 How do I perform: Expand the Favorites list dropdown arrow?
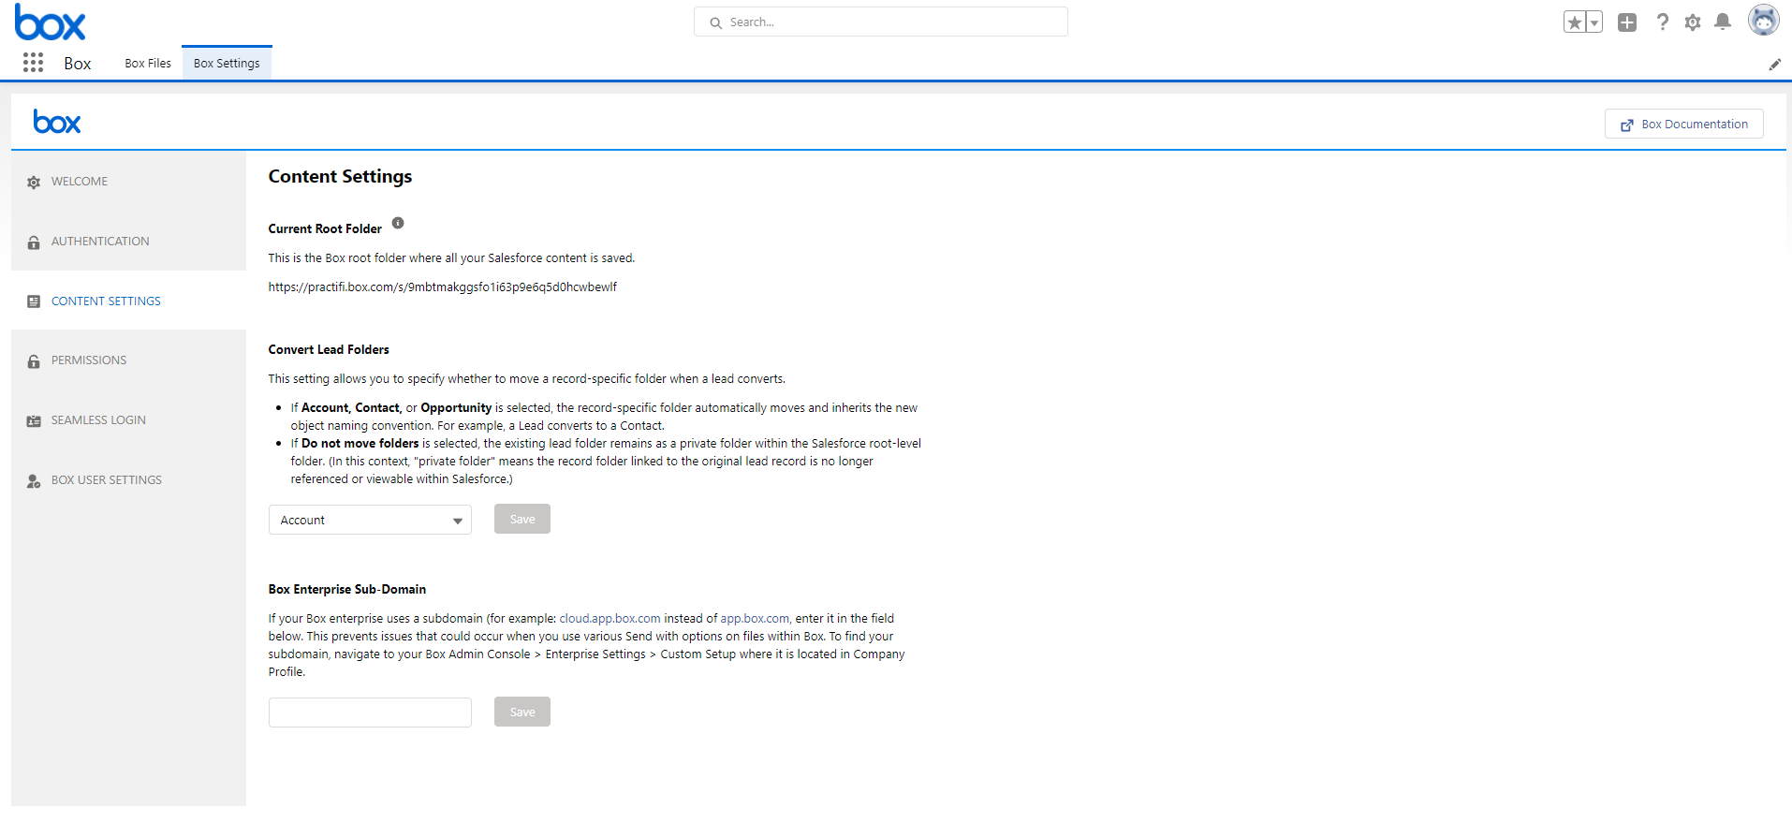coord(1594,22)
